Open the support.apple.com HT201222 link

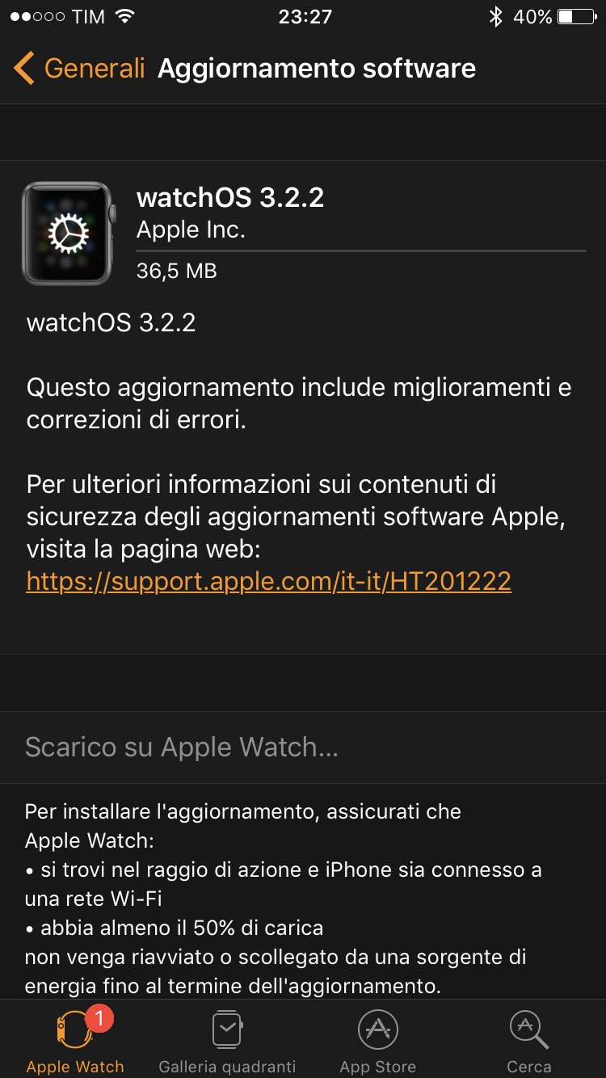coord(269,581)
